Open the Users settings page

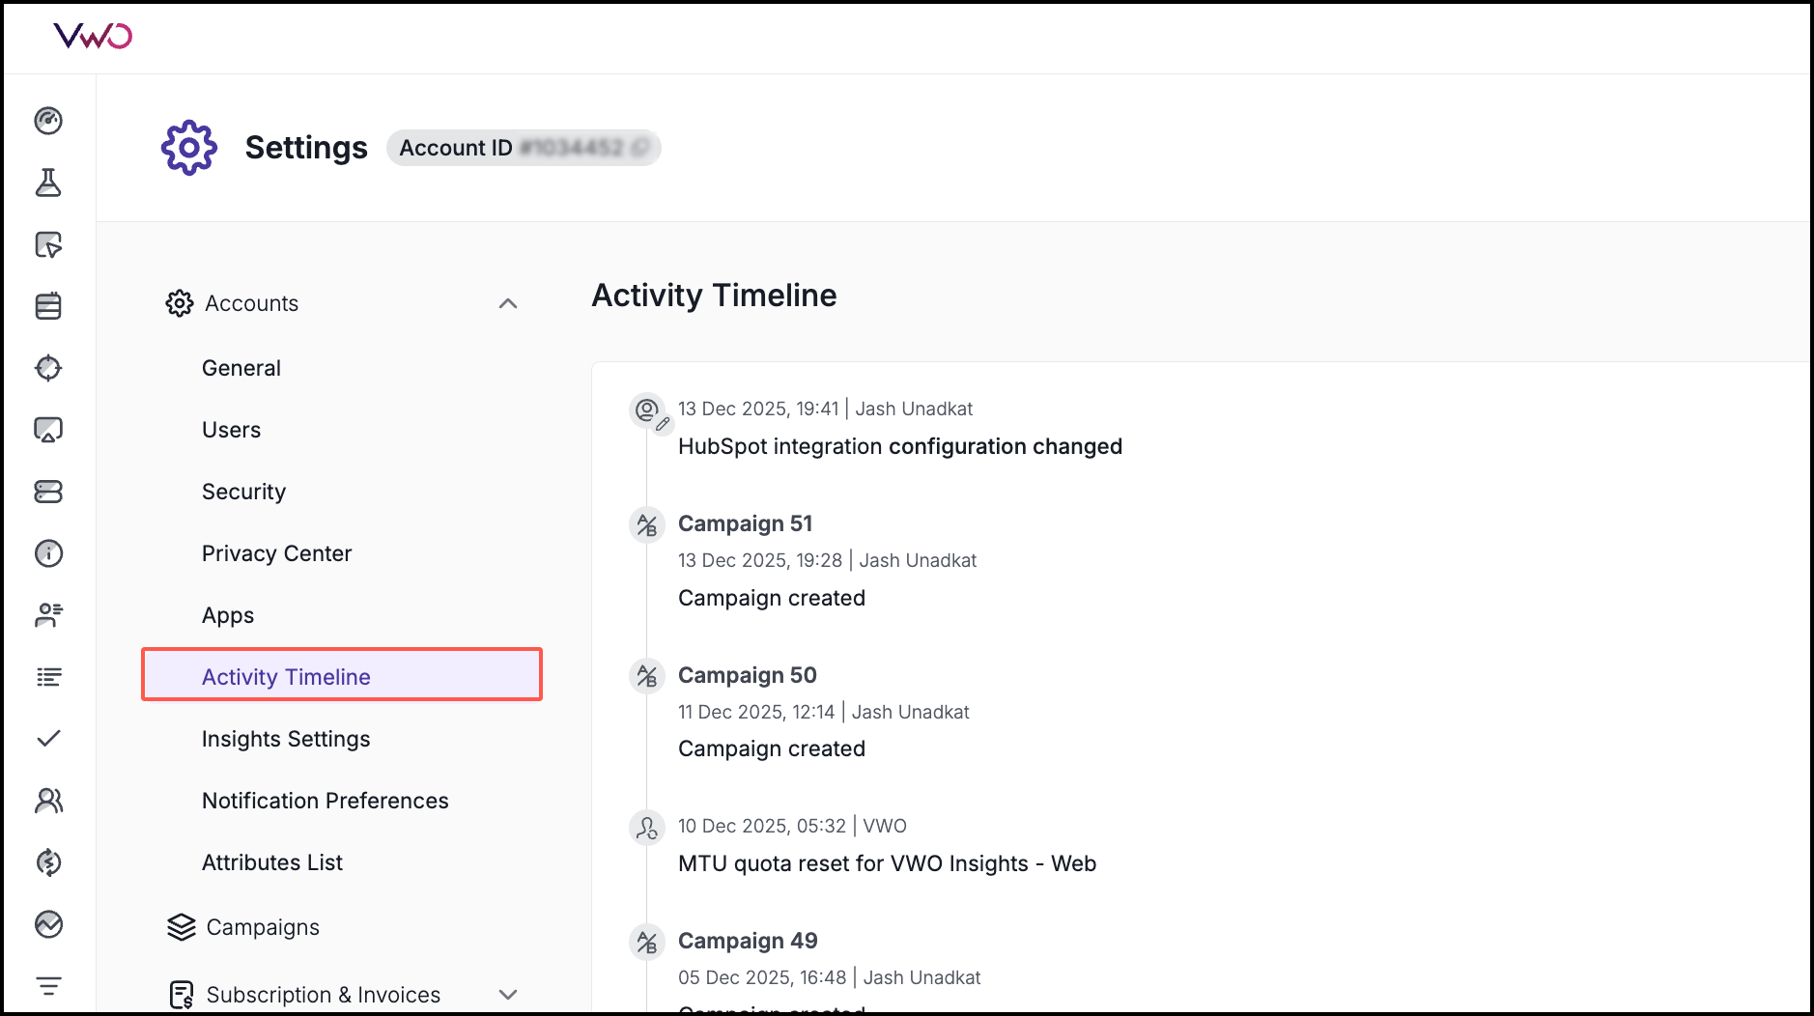point(231,430)
